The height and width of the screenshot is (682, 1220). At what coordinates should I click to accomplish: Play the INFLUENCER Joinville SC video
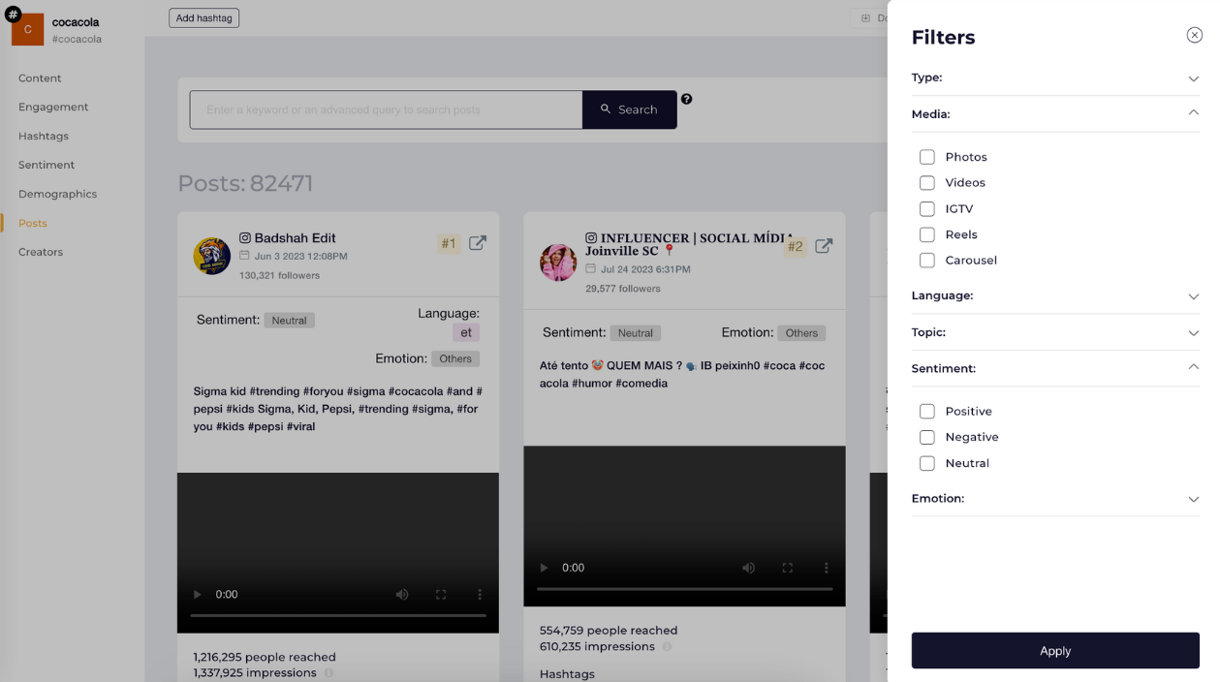point(544,568)
